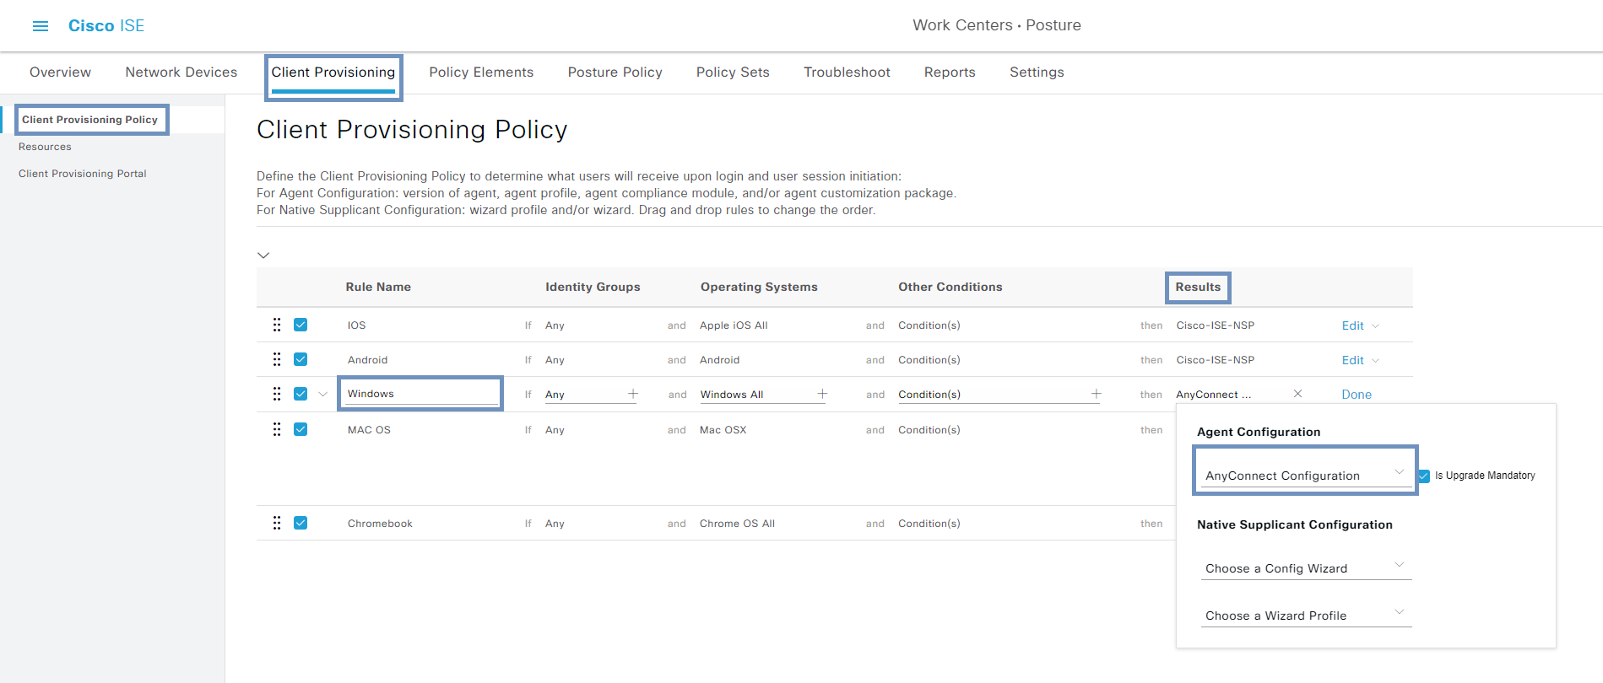Collapse the policy table chevron above Rule Name
The width and height of the screenshot is (1603, 683).
(x=263, y=255)
